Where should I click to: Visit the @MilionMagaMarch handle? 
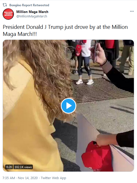pos(32,16)
